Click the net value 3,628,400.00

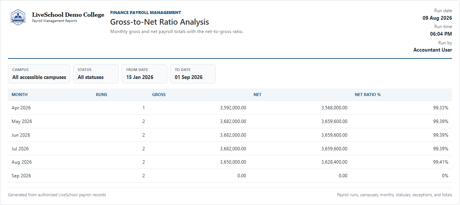pos(334,162)
